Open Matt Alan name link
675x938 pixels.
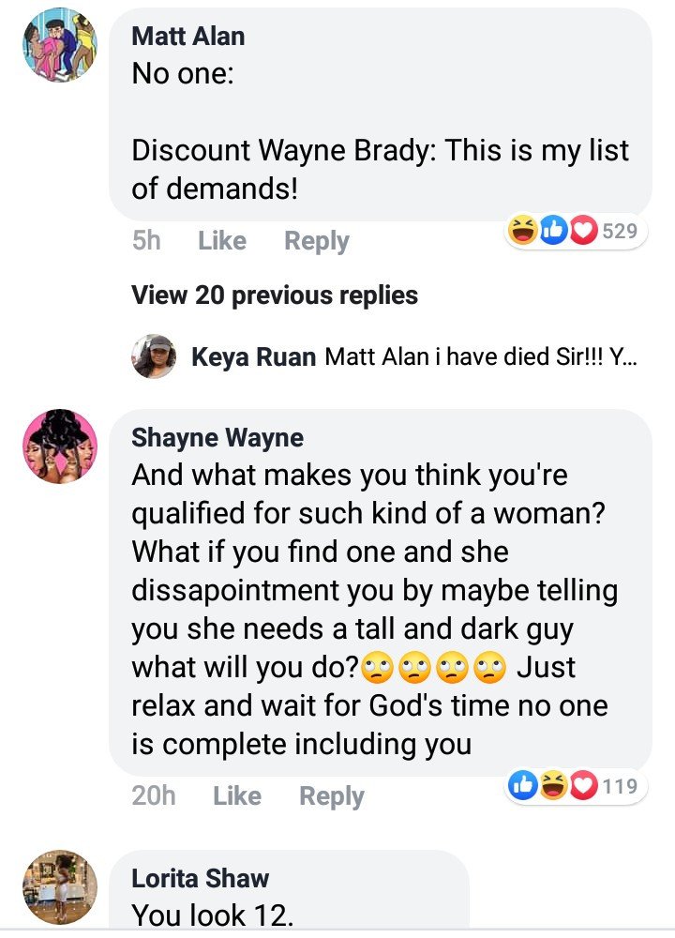point(187,37)
